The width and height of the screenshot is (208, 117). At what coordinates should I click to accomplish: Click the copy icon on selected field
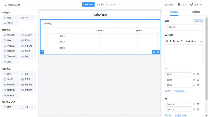coord(154,52)
